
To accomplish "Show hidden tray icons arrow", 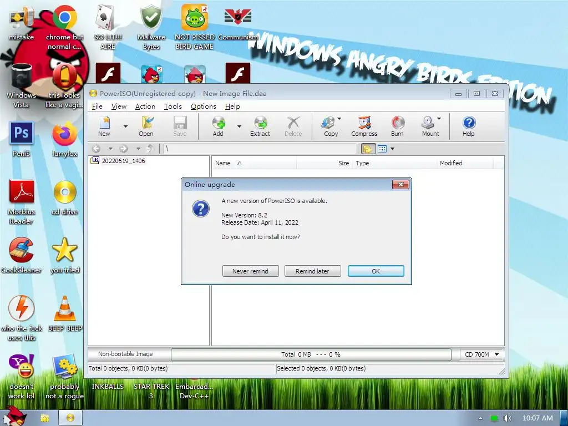I will [480, 418].
